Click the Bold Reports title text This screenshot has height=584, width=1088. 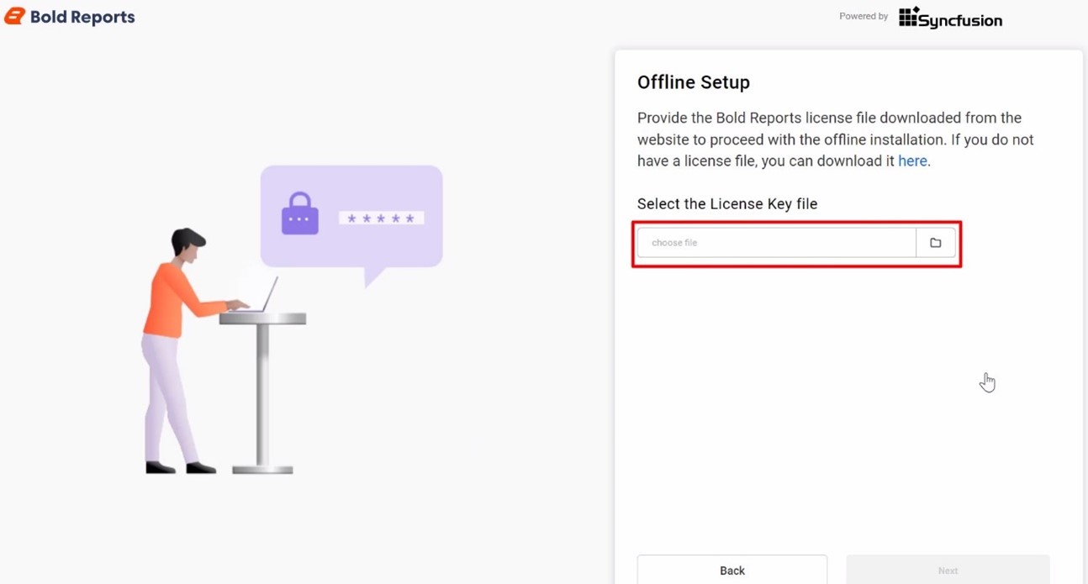coord(82,17)
